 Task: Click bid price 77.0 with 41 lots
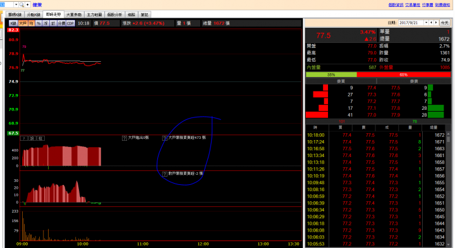click(372, 115)
